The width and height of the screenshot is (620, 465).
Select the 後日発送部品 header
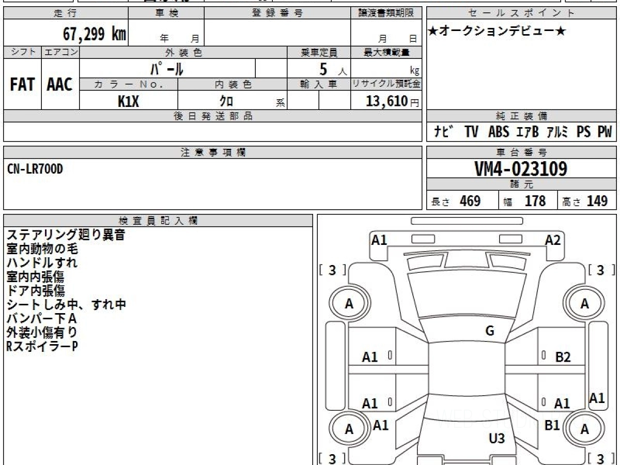tap(213, 116)
